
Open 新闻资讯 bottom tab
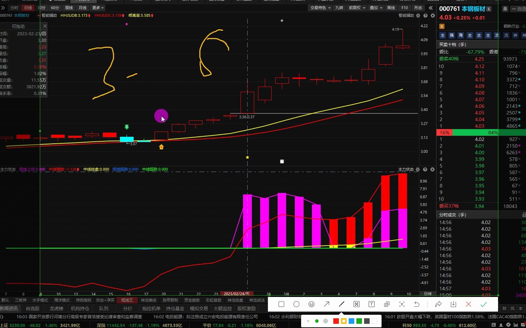(x=9, y=308)
